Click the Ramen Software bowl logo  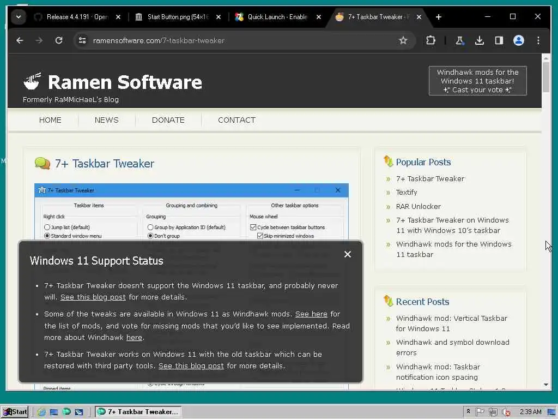(x=32, y=81)
